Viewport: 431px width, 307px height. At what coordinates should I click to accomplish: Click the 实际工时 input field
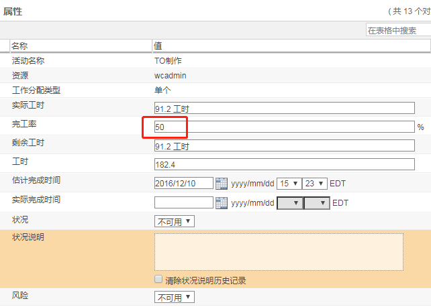pos(285,108)
